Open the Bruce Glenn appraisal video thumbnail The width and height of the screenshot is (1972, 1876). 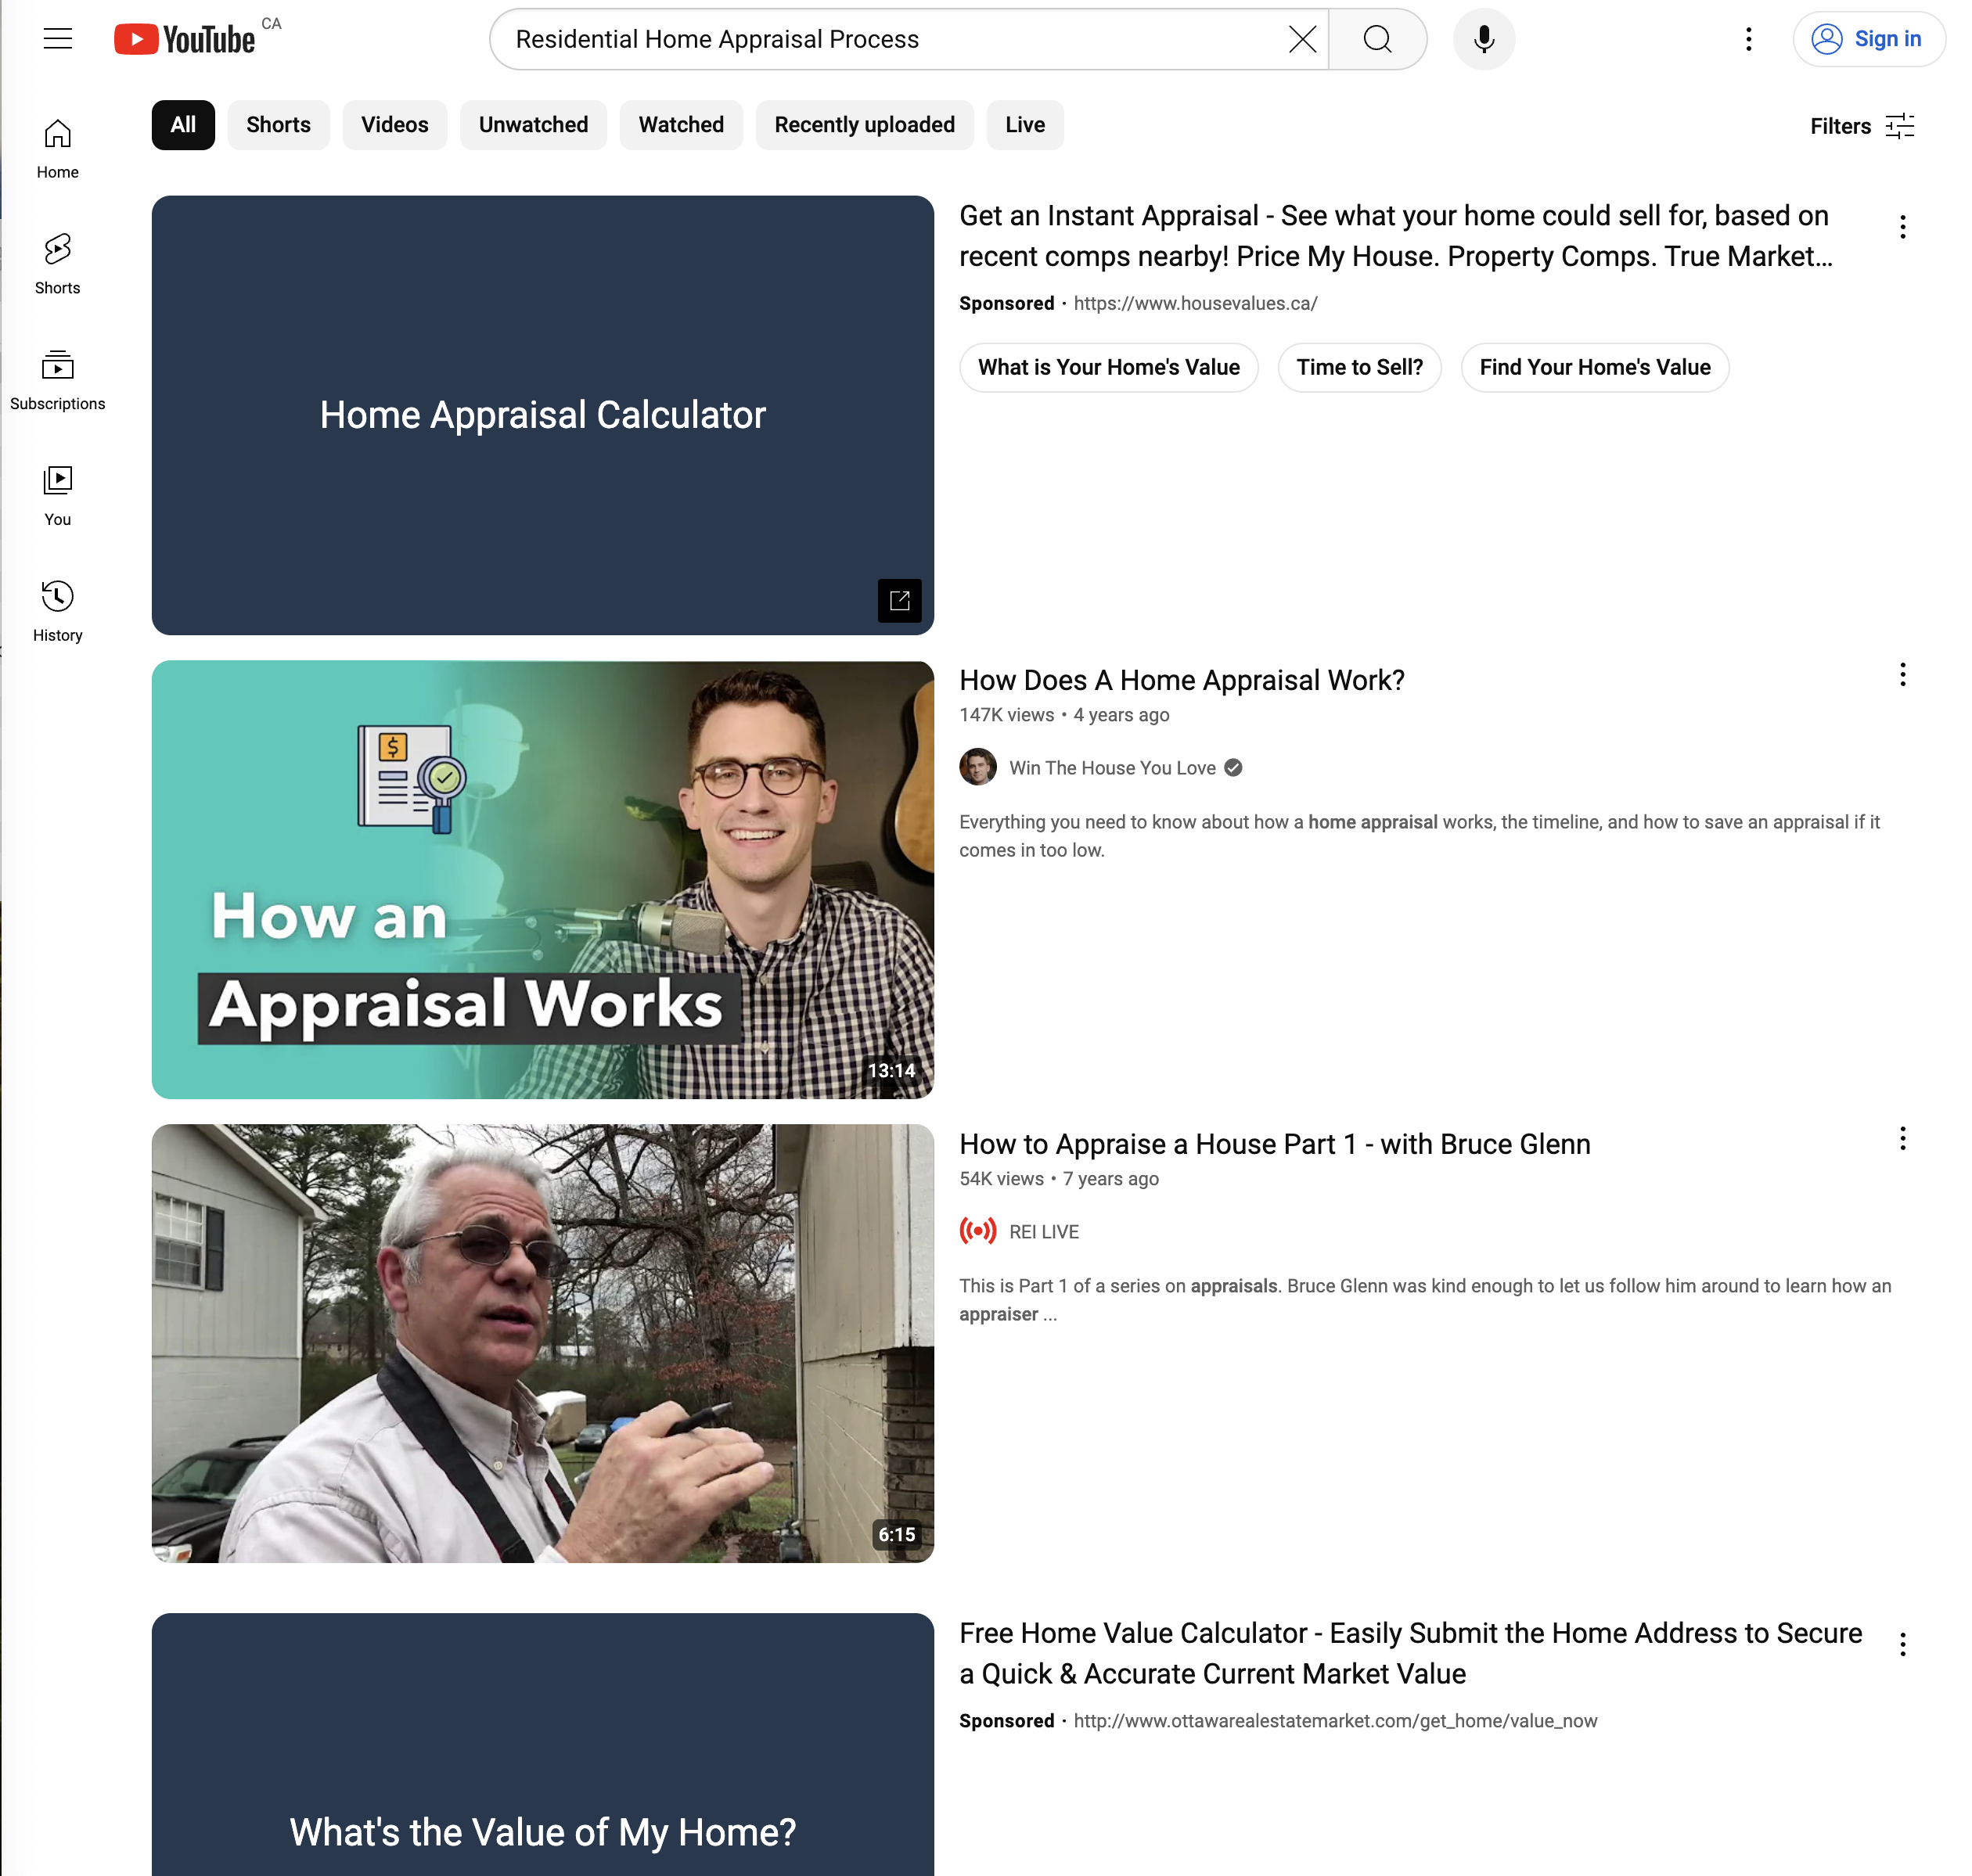[542, 1342]
